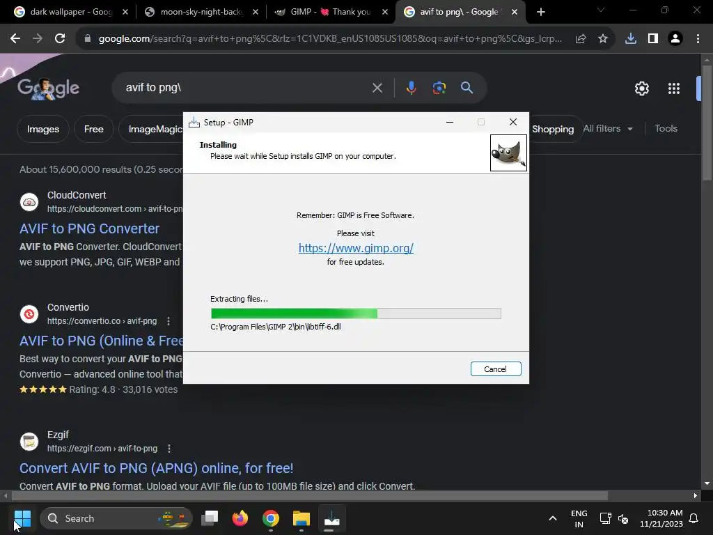Viewport: 713px width, 535px height.
Task: Open Convertio AVIF to PNG result
Action: tap(101, 341)
